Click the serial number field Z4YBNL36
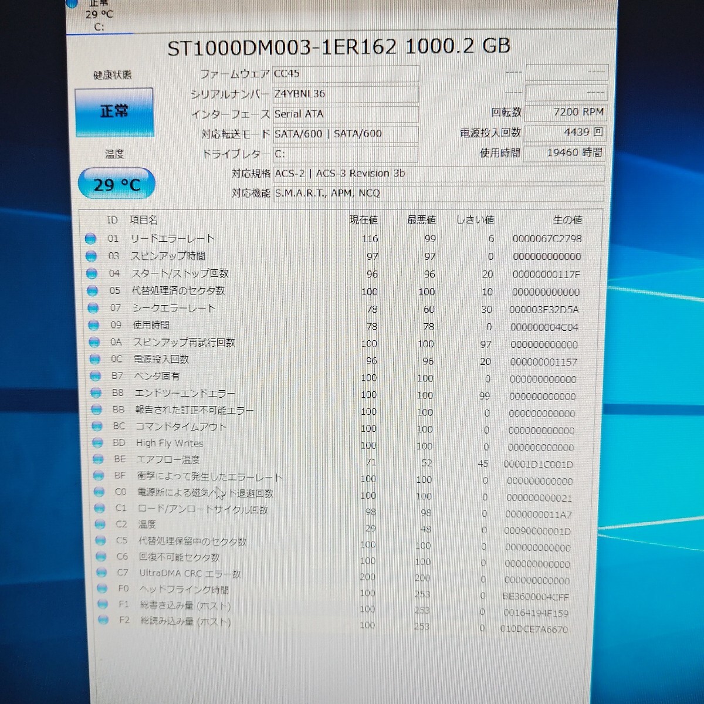The height and width of the screenshot is (704, 704). pos(346,94)
